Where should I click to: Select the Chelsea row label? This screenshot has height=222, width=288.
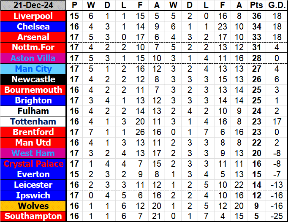click(33, 27)
